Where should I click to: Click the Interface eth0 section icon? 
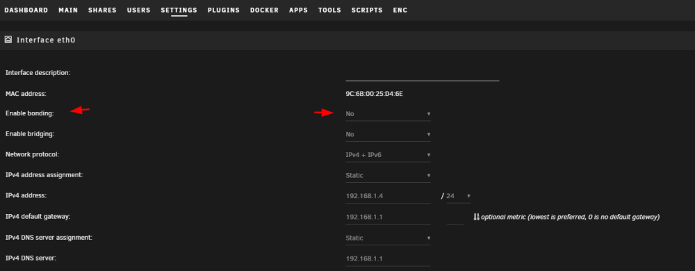click(8, 40)
